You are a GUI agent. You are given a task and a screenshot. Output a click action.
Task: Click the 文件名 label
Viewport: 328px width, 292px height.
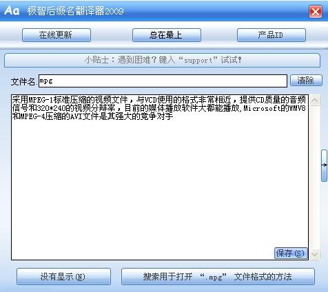coord(23,82)
